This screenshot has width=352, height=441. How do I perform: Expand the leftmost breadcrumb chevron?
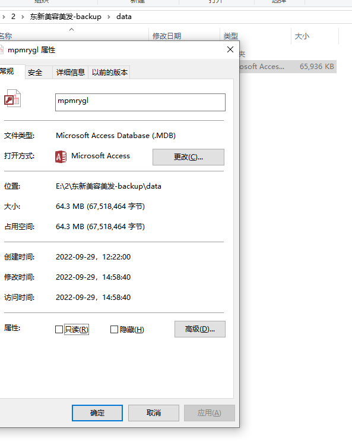(x=4, y=17)
